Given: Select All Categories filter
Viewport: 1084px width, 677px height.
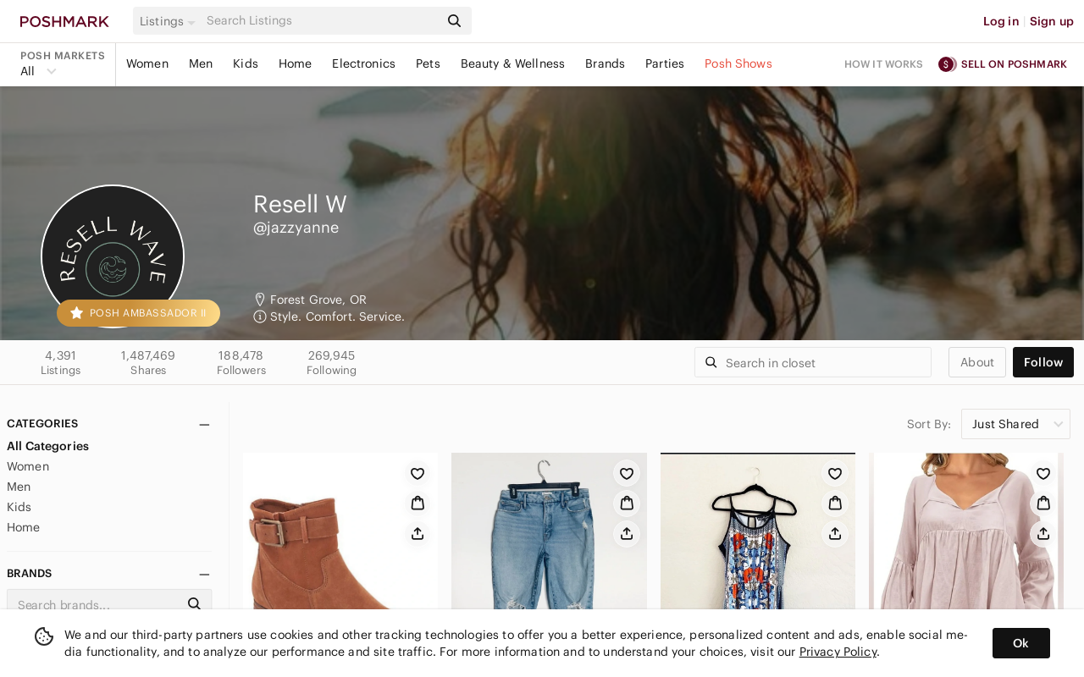Looking at the screenshot, I should click(x=47, y=446).
